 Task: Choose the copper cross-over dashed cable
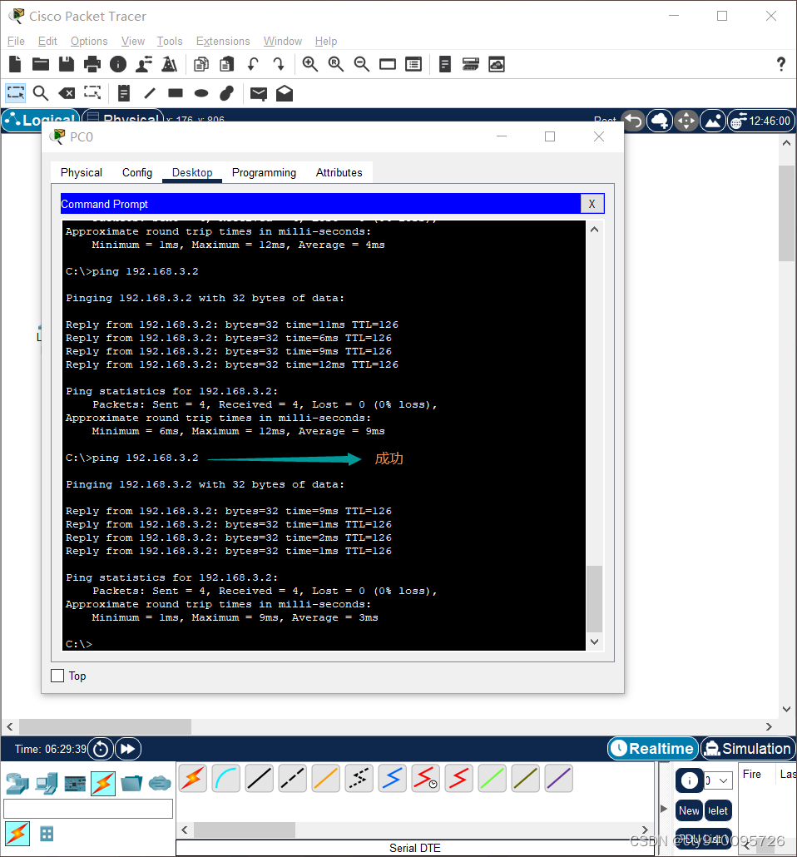click(293, 778)
